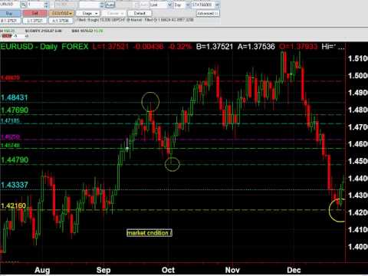
Task: Select the 1.42160 yellow horizontal level label
Action: [13, 205]
